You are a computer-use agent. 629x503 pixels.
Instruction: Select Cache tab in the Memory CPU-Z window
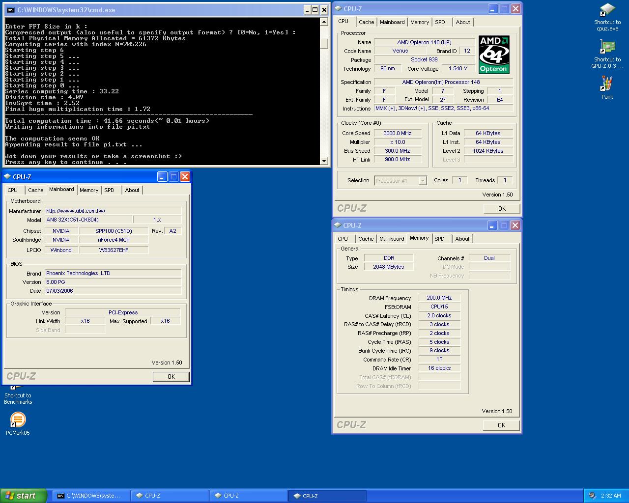366,239
